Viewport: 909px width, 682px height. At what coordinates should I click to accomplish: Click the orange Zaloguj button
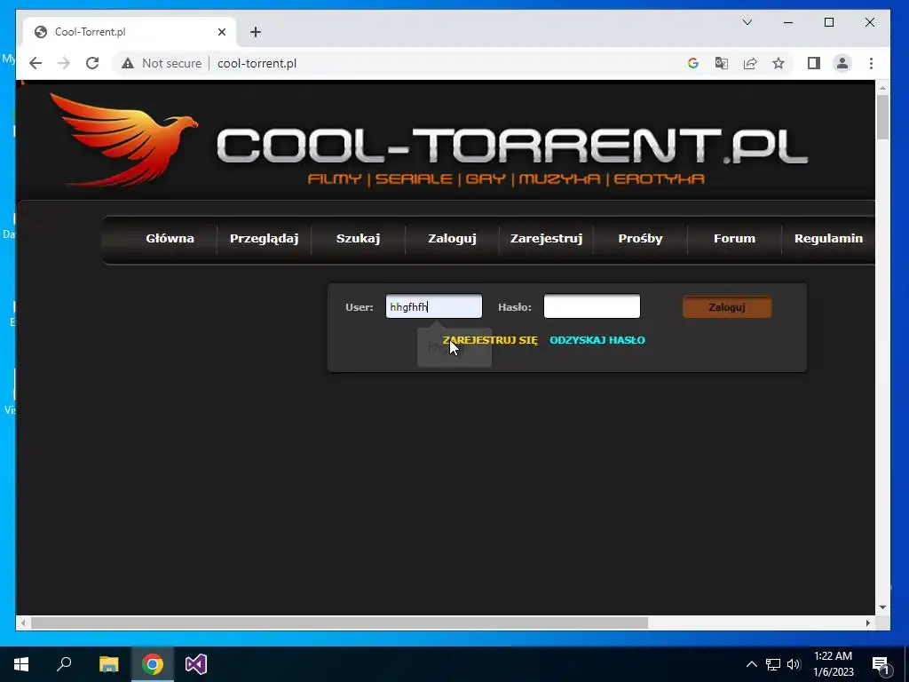coord(727,307)
